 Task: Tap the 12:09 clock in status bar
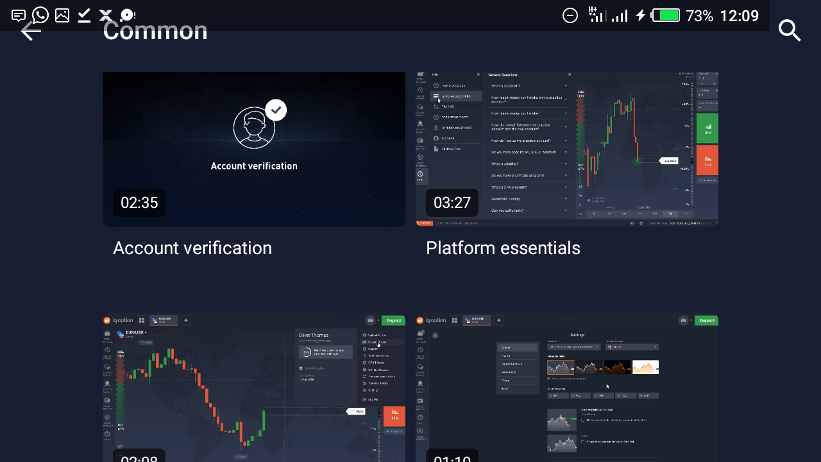(x=739, y=15)
